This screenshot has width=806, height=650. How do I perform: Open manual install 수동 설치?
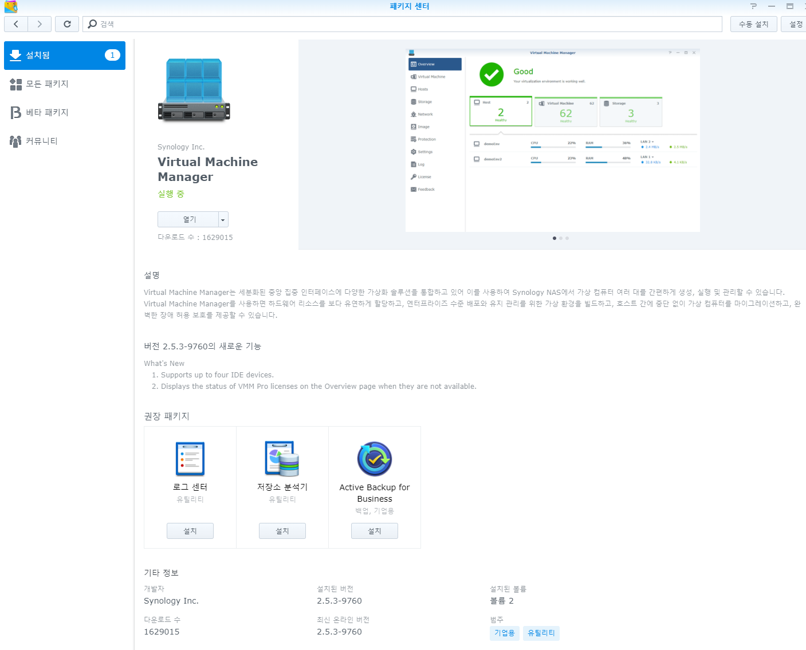pos(753,24)
